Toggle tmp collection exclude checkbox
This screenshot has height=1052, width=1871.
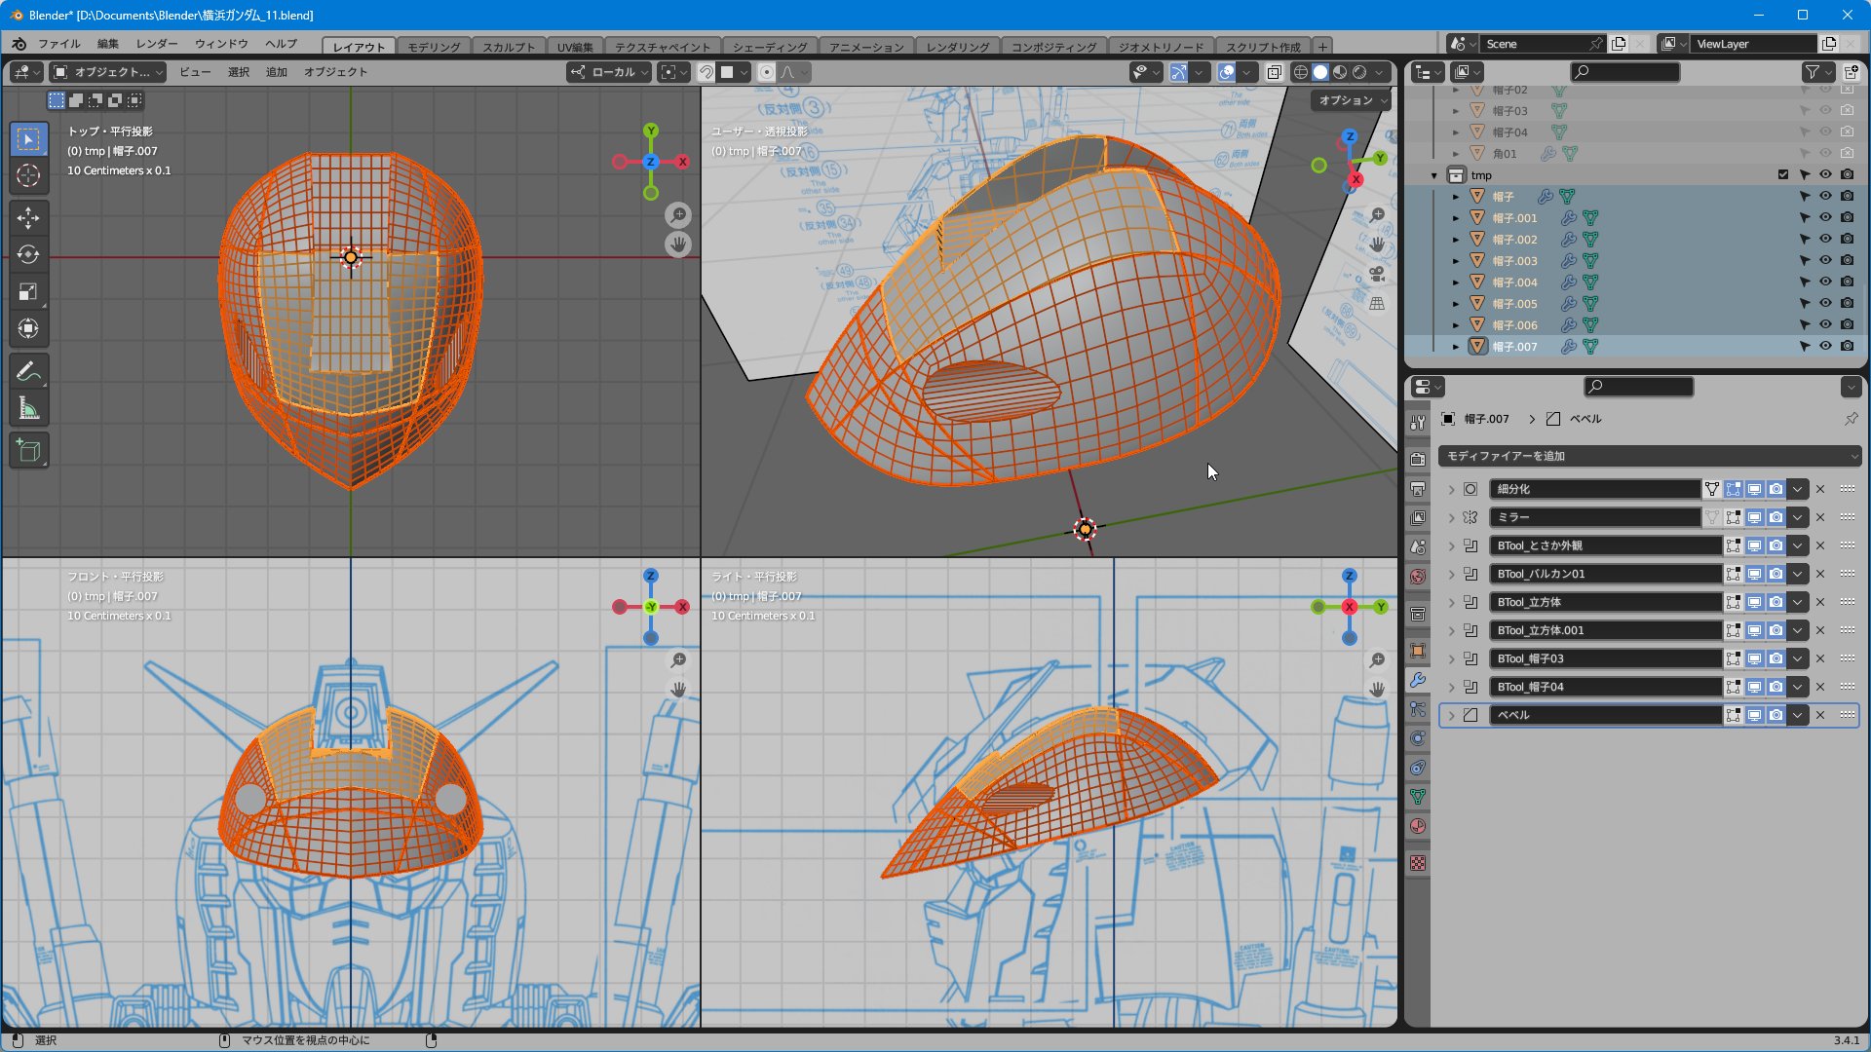(x=1783, y=175)
